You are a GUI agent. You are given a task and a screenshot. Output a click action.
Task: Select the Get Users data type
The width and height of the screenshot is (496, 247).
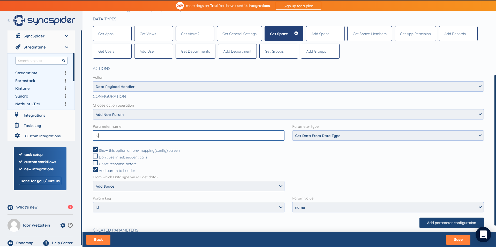[x=112, y=51]
